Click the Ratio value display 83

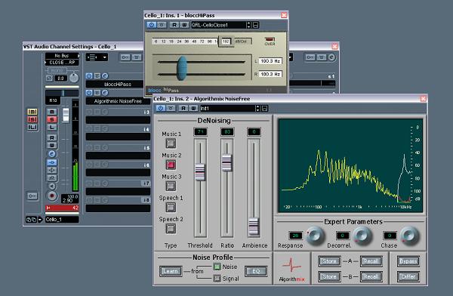[227, 132]
